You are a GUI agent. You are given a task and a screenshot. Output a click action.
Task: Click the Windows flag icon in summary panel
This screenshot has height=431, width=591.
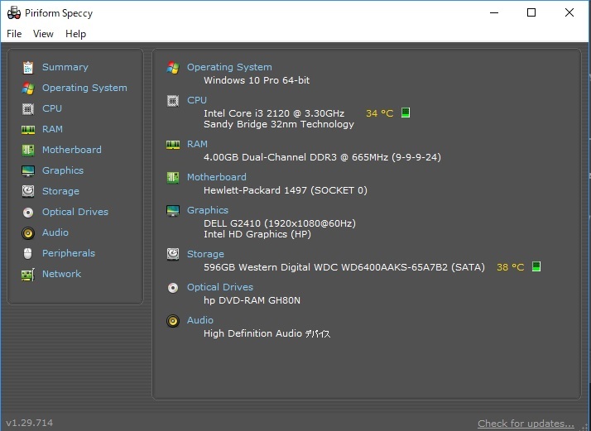click(x=173, y=68)
